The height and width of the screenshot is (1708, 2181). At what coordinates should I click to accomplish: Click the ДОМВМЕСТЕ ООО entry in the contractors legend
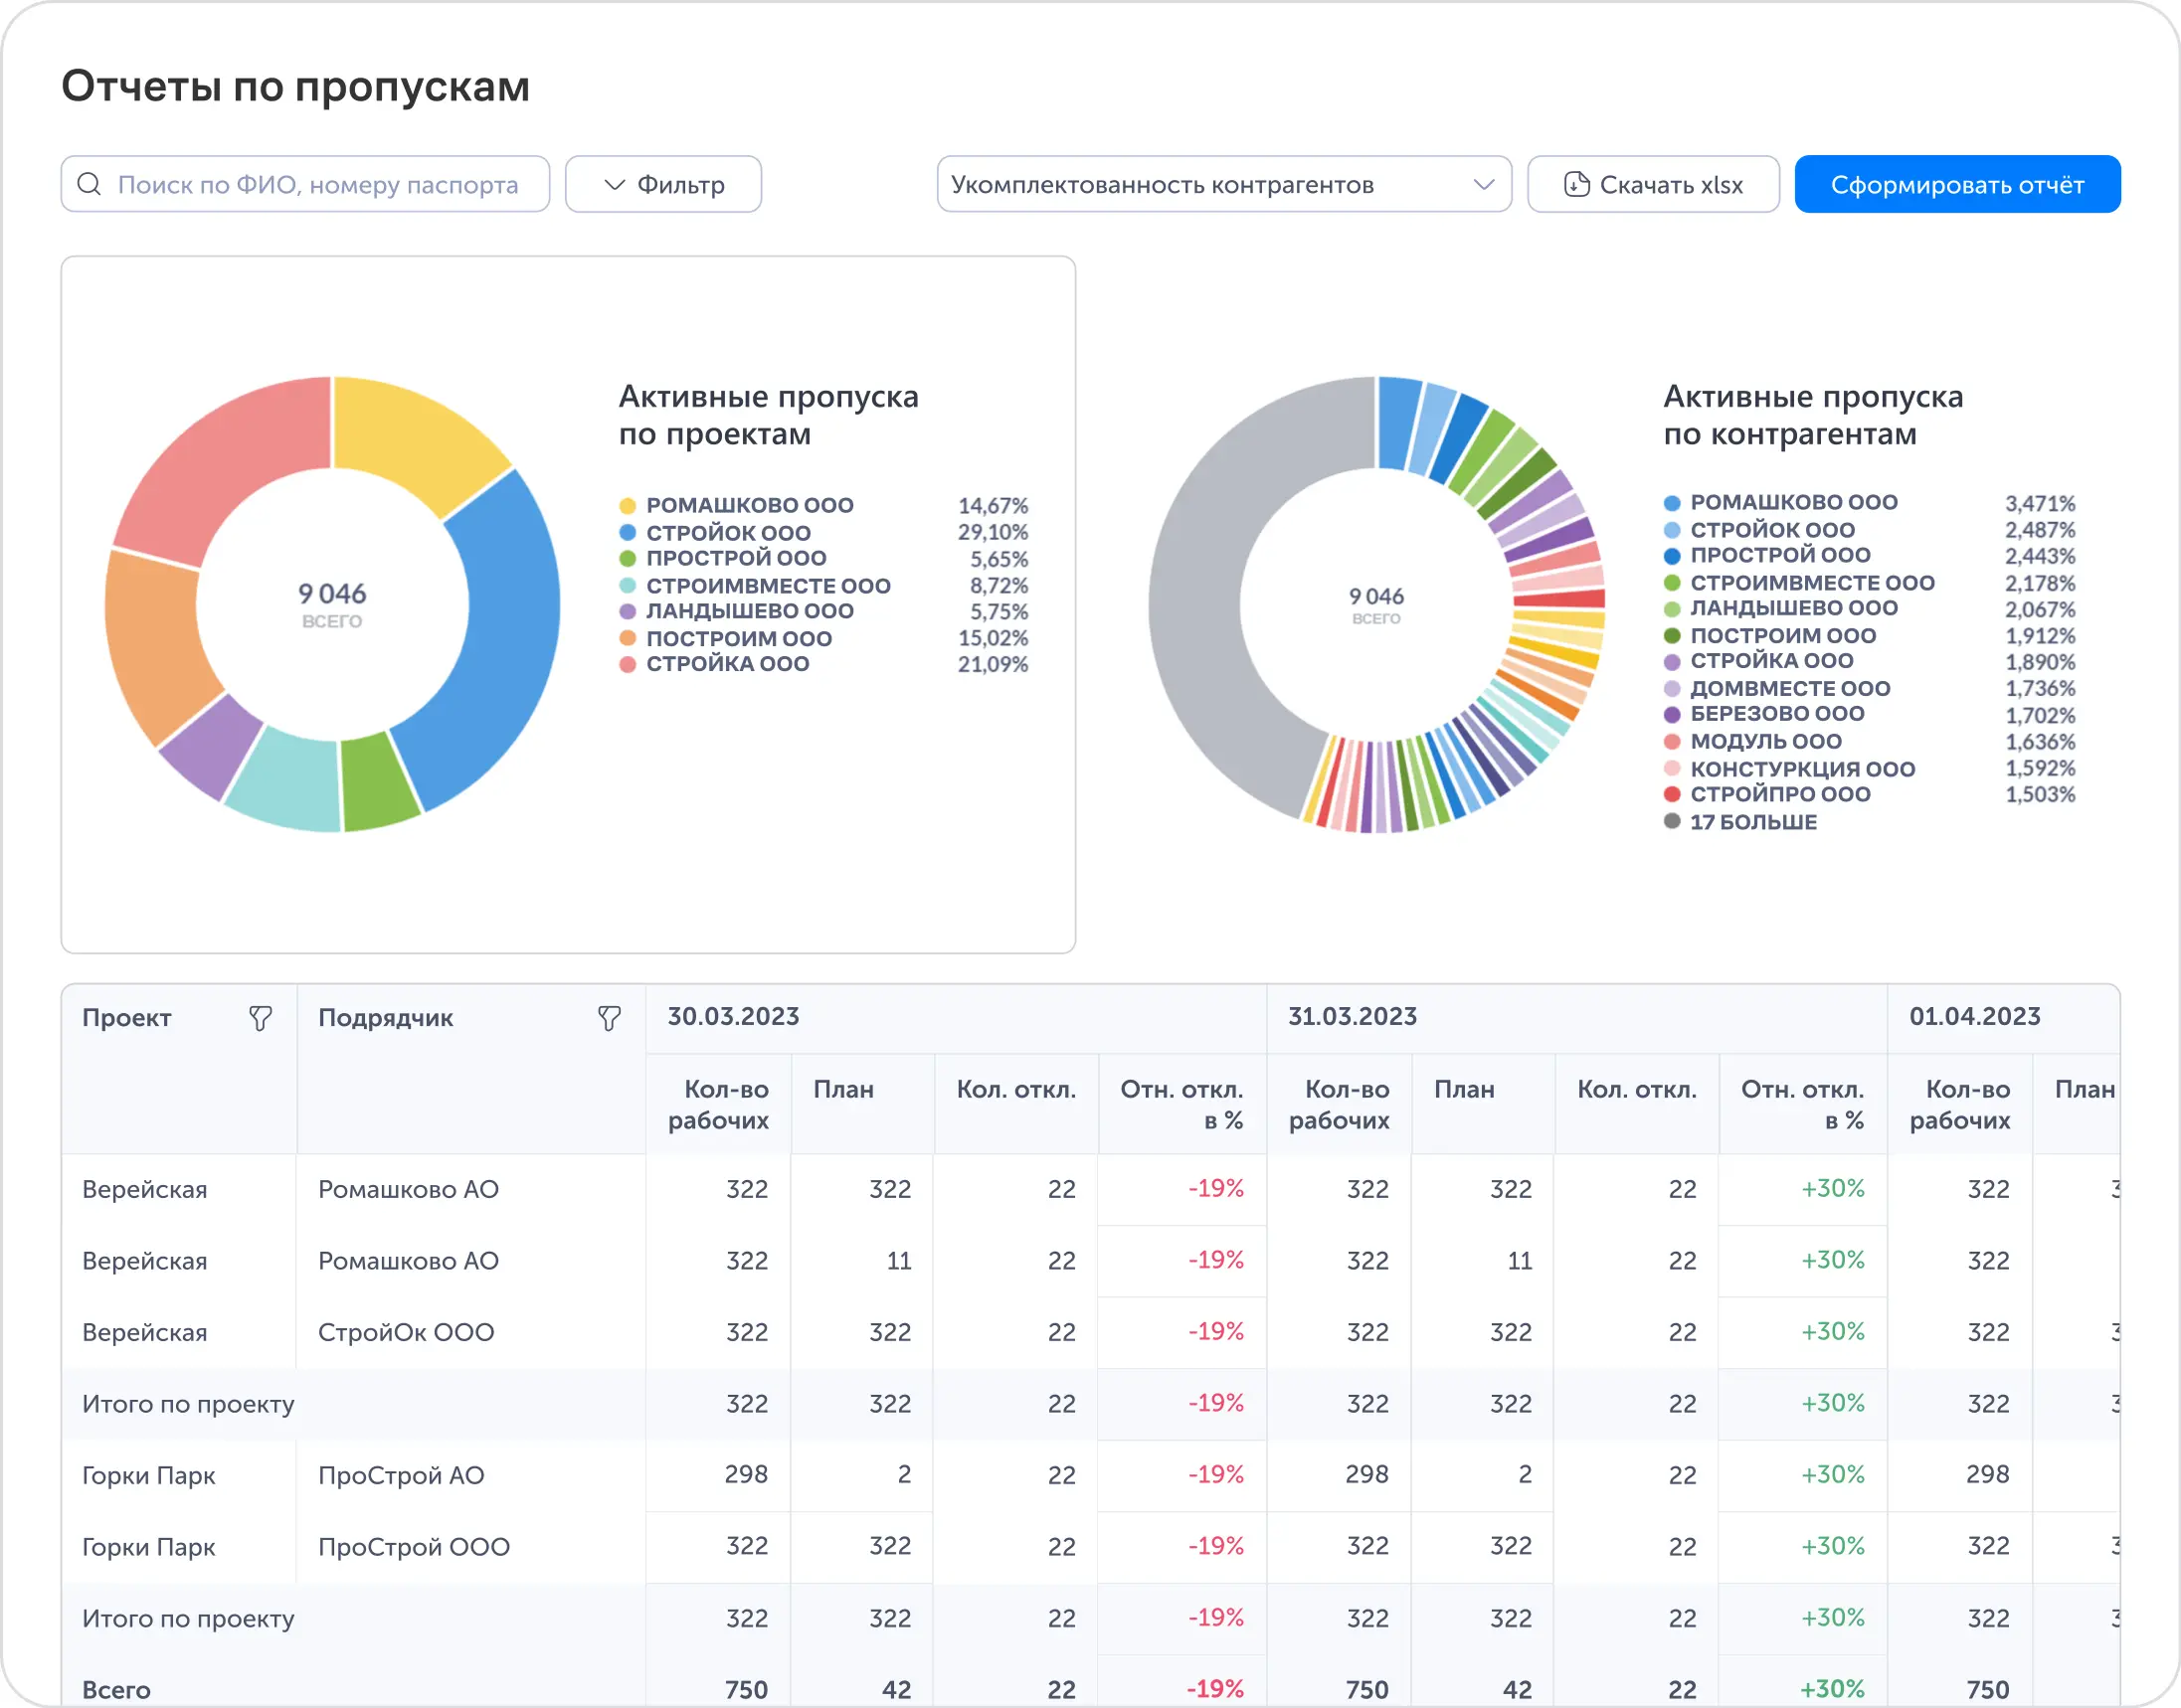pyautogui.click(x=1790, y=688)
